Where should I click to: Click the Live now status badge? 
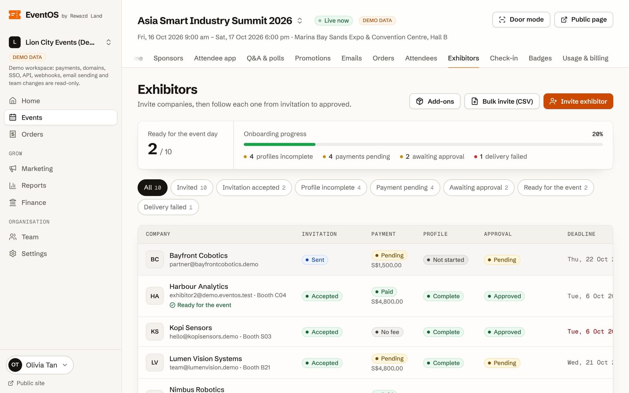coord(334,21)
